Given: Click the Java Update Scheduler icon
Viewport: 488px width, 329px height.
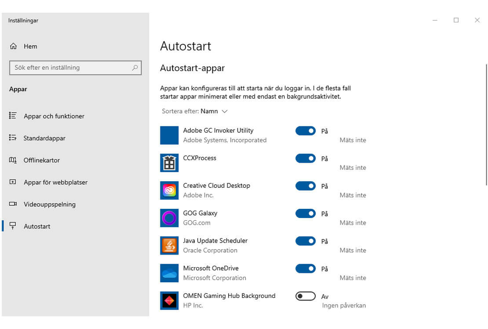Looking at the screenshot, I should pos(169,246).
